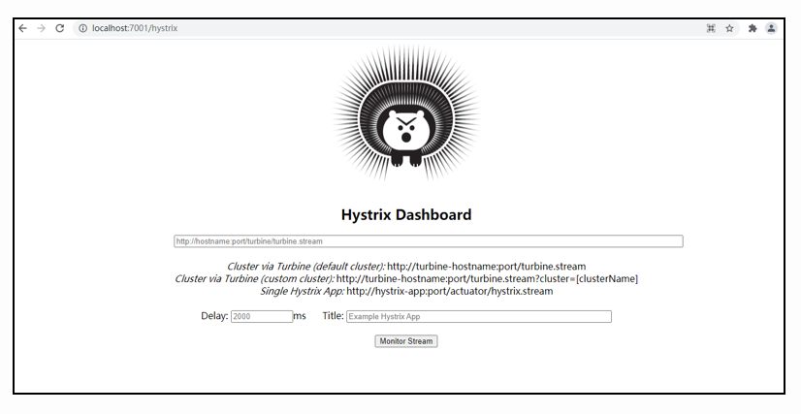Open the QR code icon in the address bar
This screenshot has width=801, height=414.
click(x=711, y=28)
